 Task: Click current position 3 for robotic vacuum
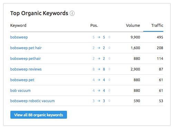coord(104,101)
